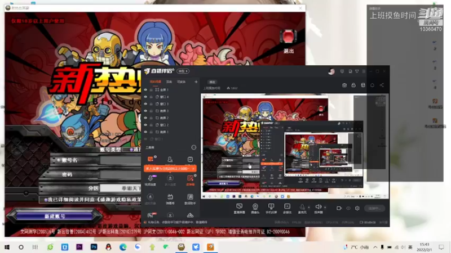Open the Cortana search circle on the taskbar
The width and height of the screenshot is (451, 253).
coord(21,247)
